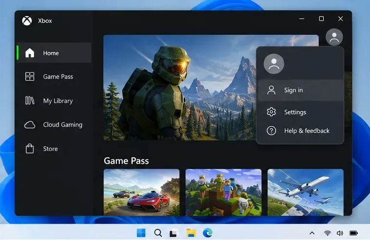This screenshot has height=240, width=370.
Task: Open the Windows Start button on taskbar
Action: 141,233
